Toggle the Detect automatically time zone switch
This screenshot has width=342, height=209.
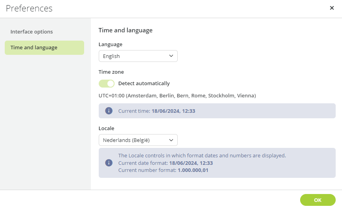[x=107, y=84]
